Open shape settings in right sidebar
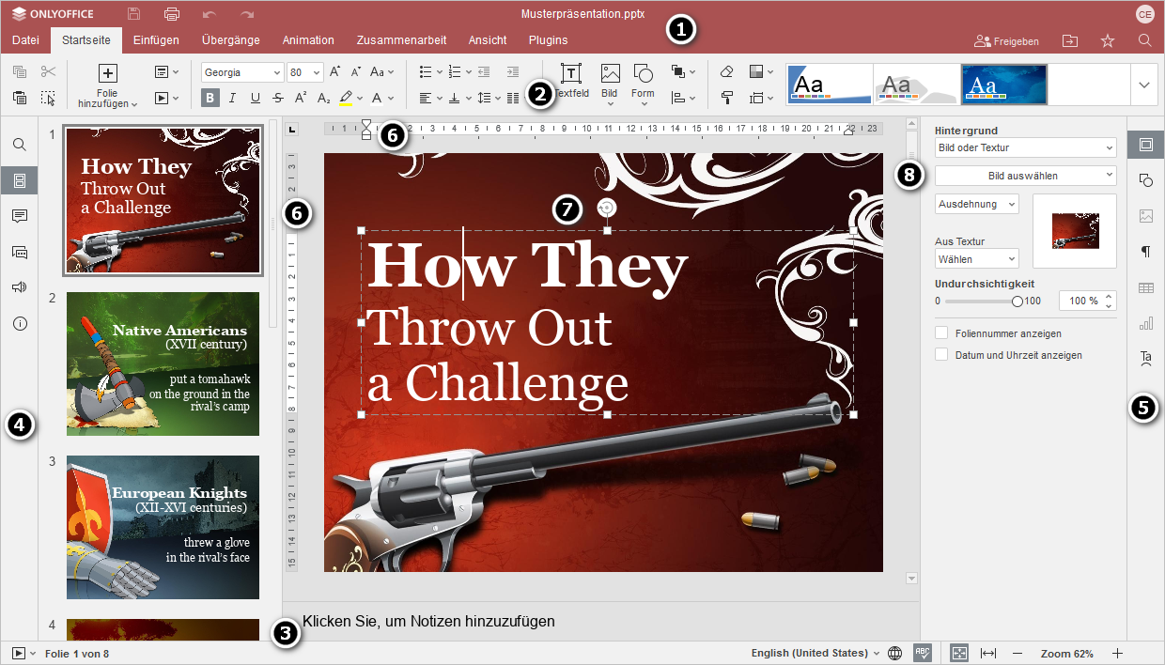The width and height of the screenshot is (1165, 665). [x=1145, y=180]
